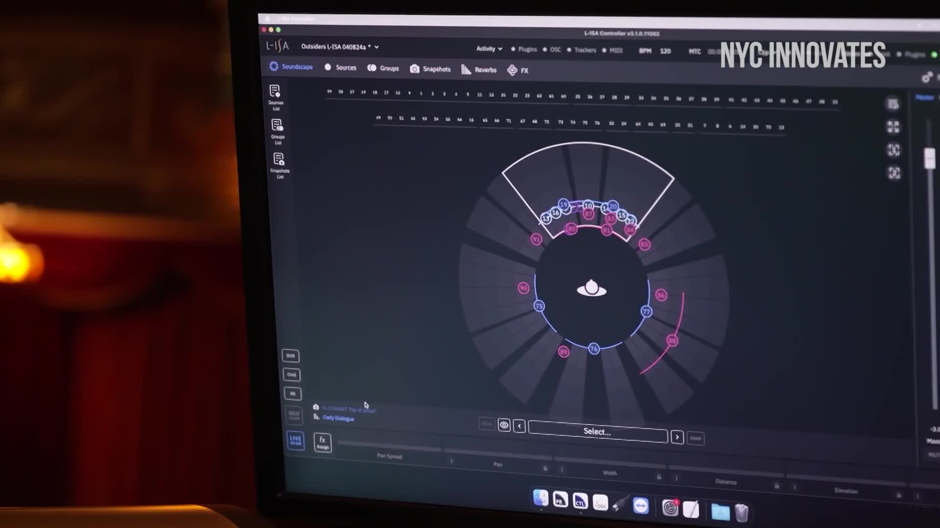Click the topmost view icon on the right edge
The height and width of the screenshot is (528, 940).
tap(893, 104)
